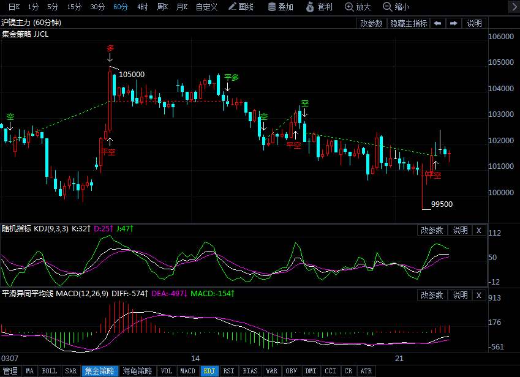Image resolution: width=520 pixels, height=377 pixels.
Task: Click the 105000 high-price candle marker
Action: click(x=111, y=70)
